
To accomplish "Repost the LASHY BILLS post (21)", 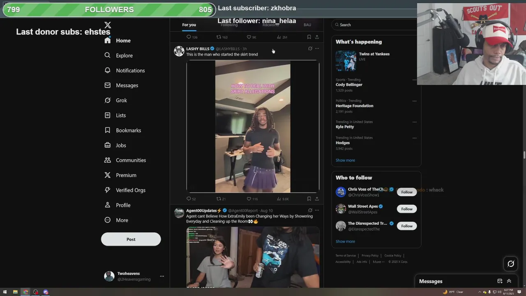I will (219, 199).
